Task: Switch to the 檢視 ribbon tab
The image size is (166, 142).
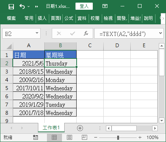Action: tap(108, 18)
